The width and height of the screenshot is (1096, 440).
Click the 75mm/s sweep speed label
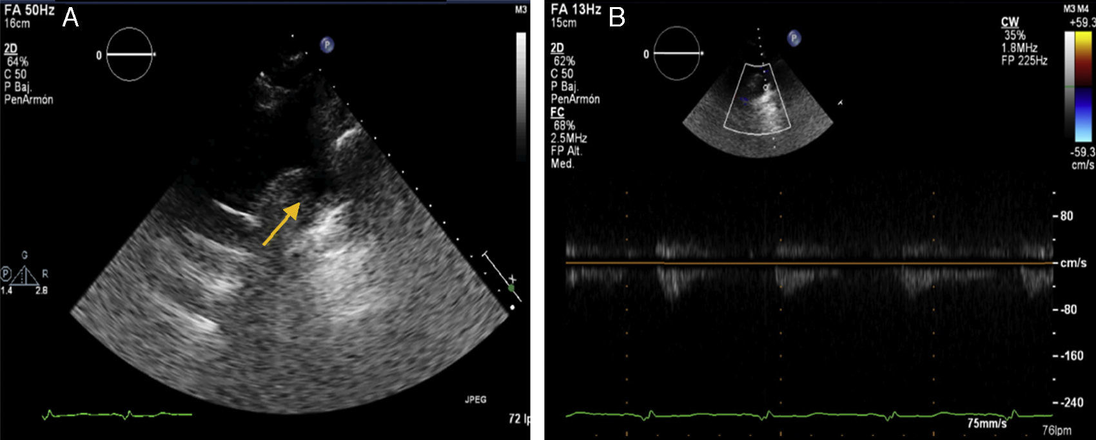pyautogui.click(x=986, y=423)
